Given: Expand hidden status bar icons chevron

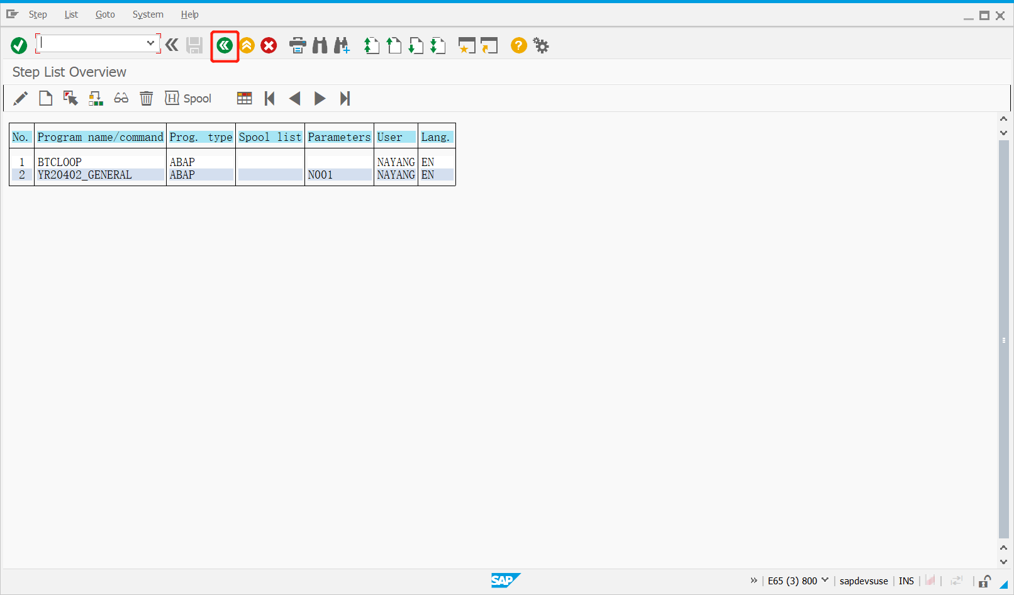Looking at the screenshot, I should pos(754,581).
